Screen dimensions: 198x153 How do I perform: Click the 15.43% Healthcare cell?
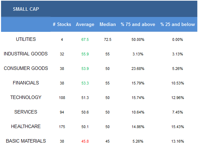[x=177, y=127]
